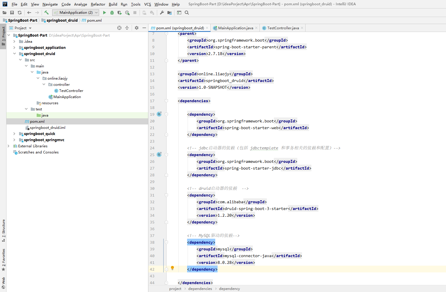
Task: Run with Coverage icon
Action: (x=120, y=13)
